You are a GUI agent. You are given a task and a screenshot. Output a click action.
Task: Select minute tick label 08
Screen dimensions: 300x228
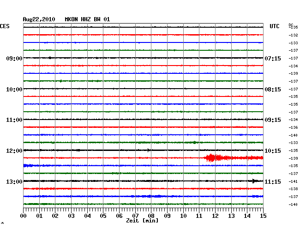pyautogui.click(x=151, y=216)
